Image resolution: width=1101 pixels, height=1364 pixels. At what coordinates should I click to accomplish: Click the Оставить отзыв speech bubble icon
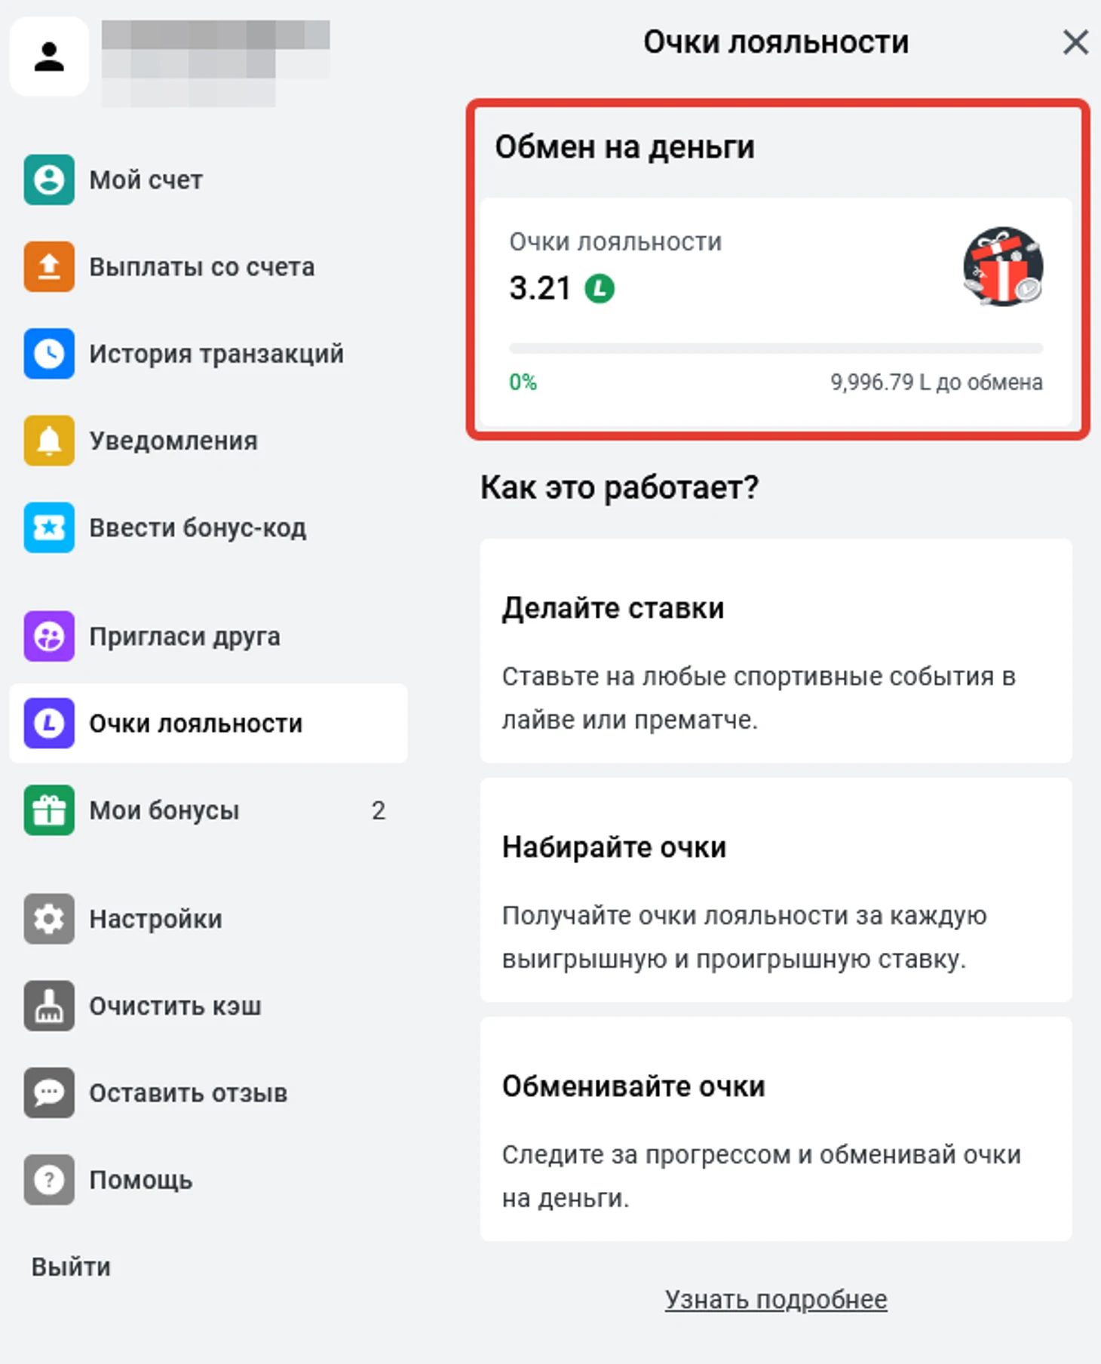click(x=49, y=1092)
